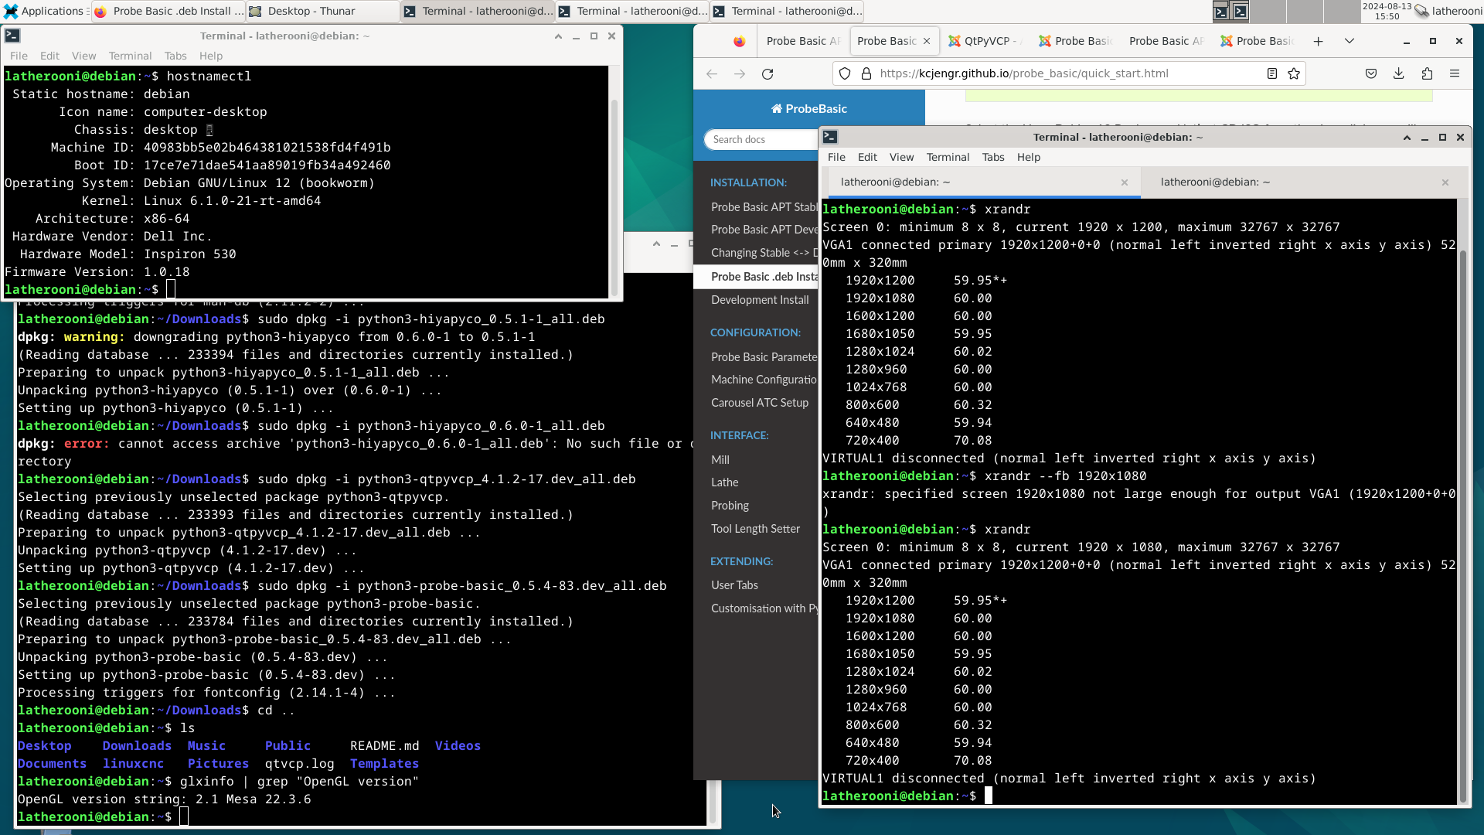Click the date and time clock in panel
Viewport: 1484px width, 835px height.
pos(1387,11)
